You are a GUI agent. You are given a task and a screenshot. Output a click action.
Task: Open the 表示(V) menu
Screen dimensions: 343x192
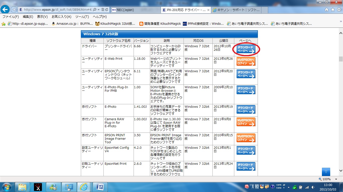(42, 17)
